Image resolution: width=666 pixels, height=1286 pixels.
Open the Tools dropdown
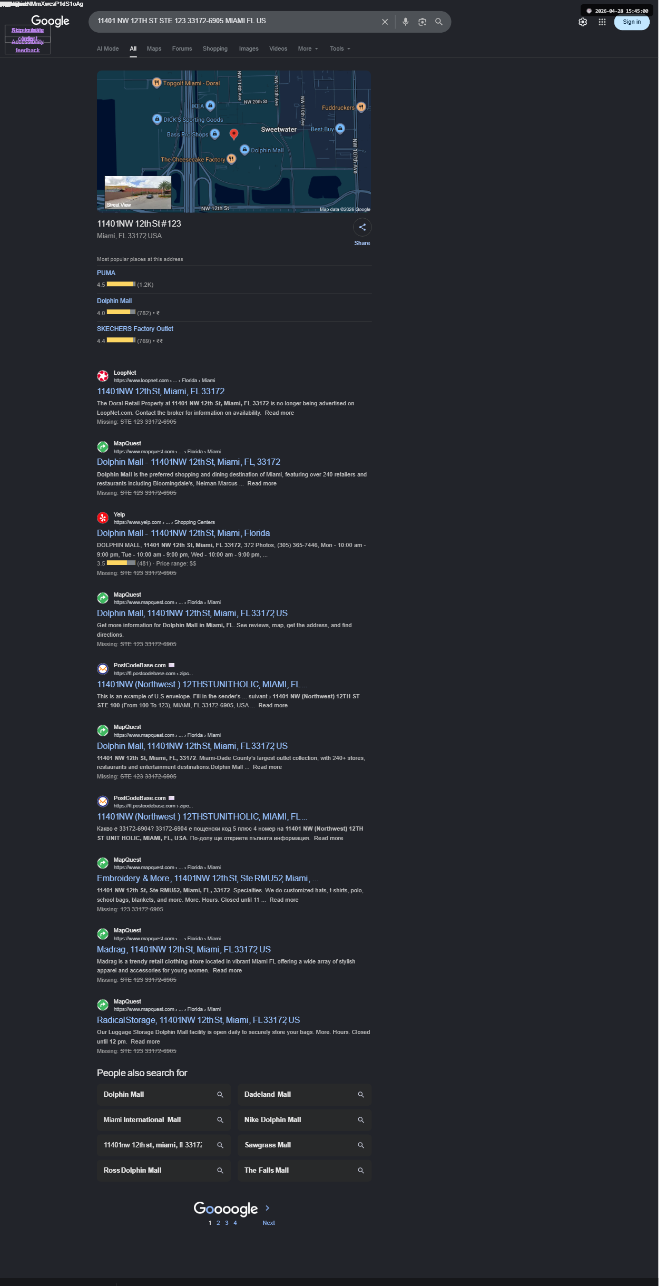pos(340,48)
